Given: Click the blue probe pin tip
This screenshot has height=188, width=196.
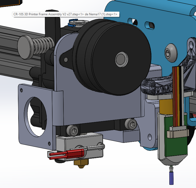Looking at the screenshot, I should pos(171,178).
